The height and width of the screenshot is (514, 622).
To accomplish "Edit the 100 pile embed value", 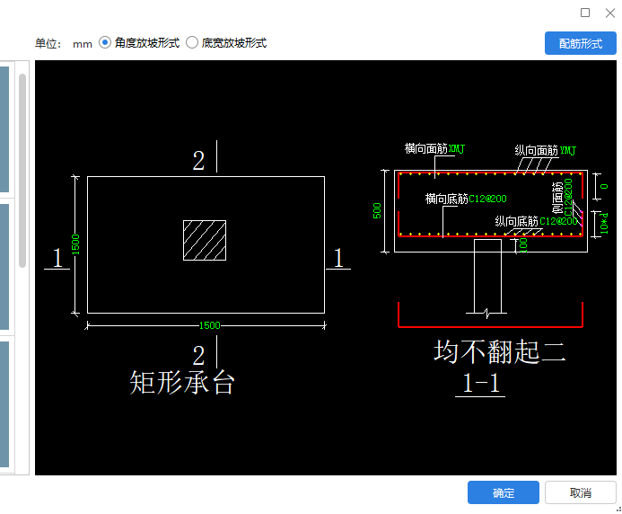I will point(523,245).
